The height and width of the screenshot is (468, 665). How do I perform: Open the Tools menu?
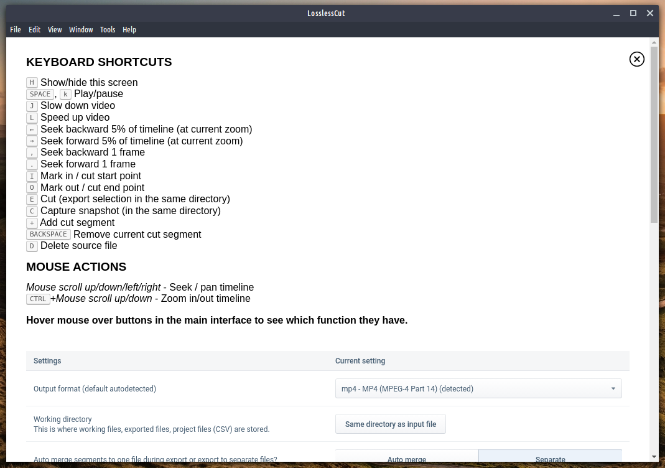coord(108,30)
